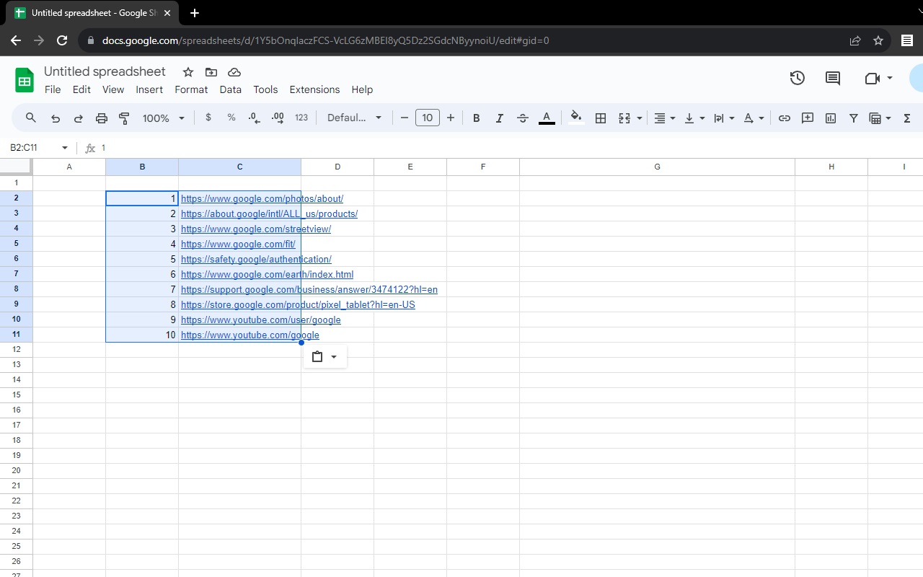
Task: Open version history clock icon
Action: (x=797, y=78)
